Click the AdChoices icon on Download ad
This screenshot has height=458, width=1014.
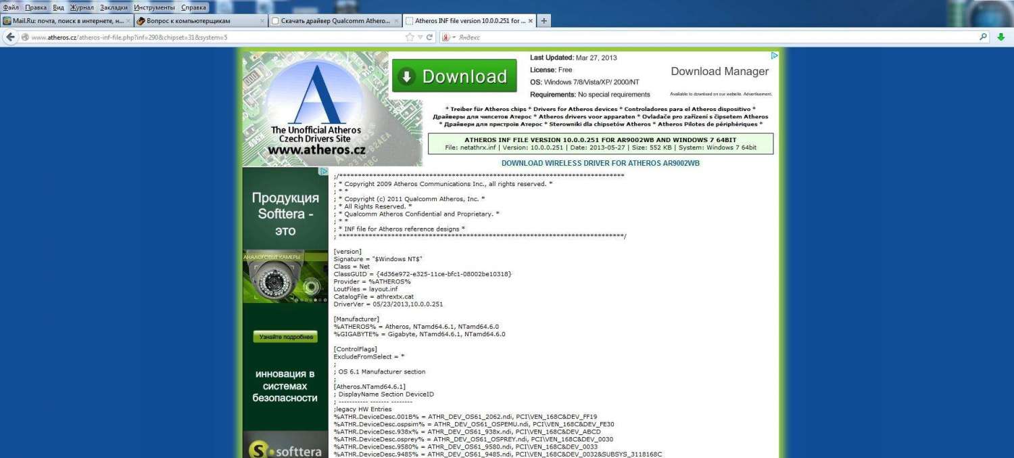(775, 56)
